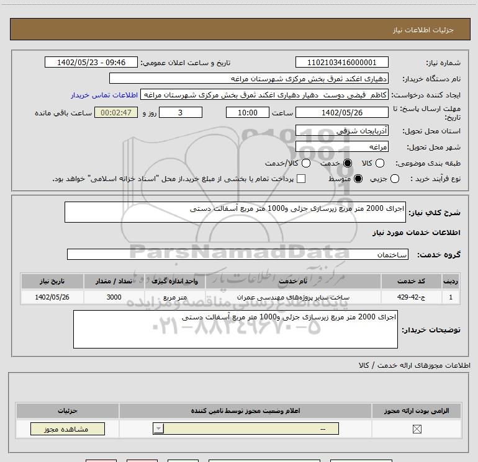Open the اطلاعات تماس خریدار link
Image resolution: width=478 pixels, height=462 pixels.
click(x=104, y=95)
